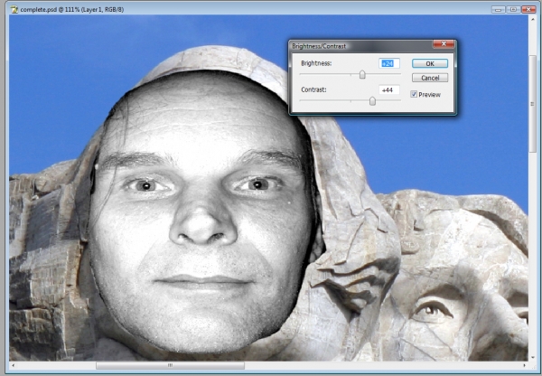Click the Contrast value field
Viewport: 542px width, 376px height.
coord(389,90)
